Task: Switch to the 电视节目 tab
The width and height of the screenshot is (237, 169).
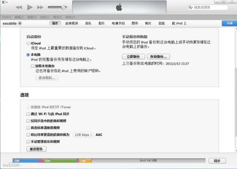Action: click(x=118, y=23)
